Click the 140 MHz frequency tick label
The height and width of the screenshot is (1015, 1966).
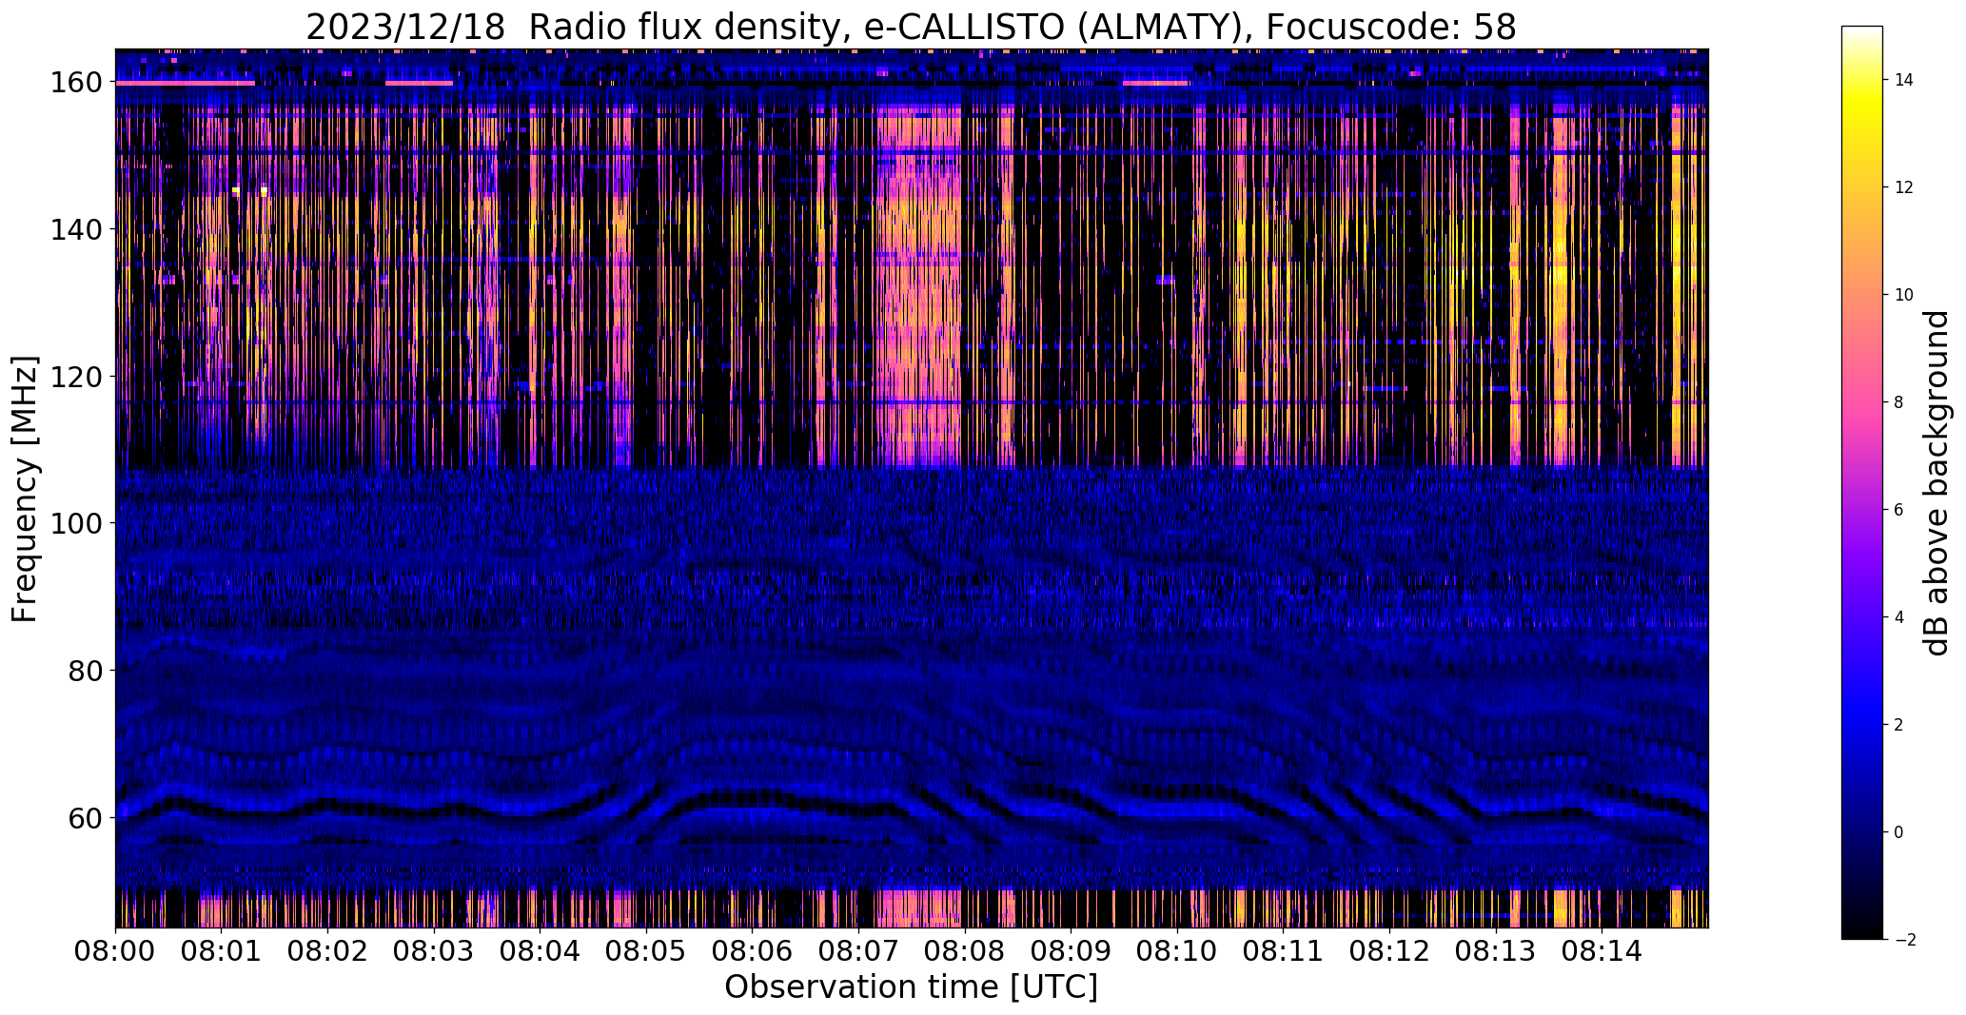pos(78,229)
